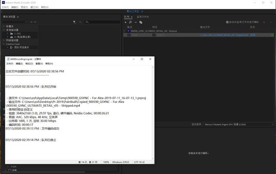
Task: Click the 100% zoom status in Notepad
Action: [106, 162]
